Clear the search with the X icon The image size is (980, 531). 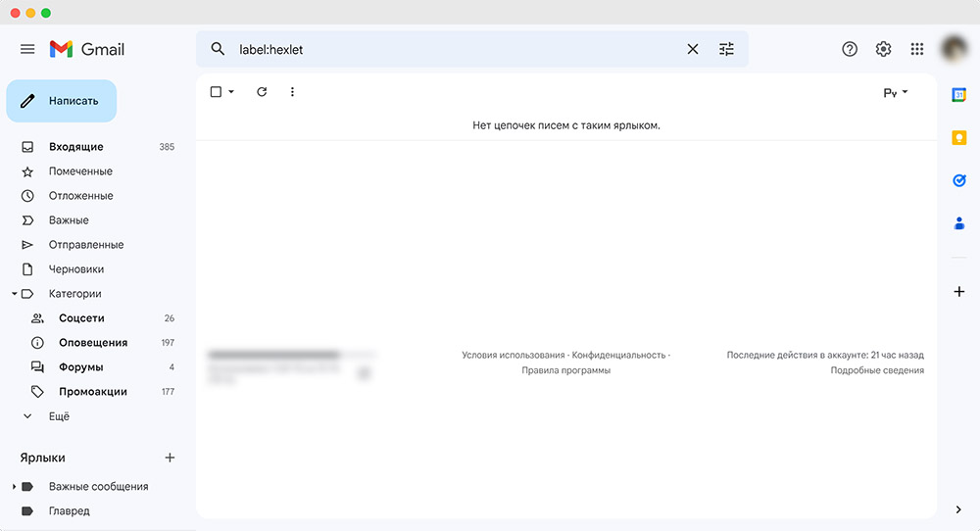[x=693, y=49]
